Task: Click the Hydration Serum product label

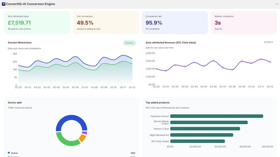Action: 160,116
